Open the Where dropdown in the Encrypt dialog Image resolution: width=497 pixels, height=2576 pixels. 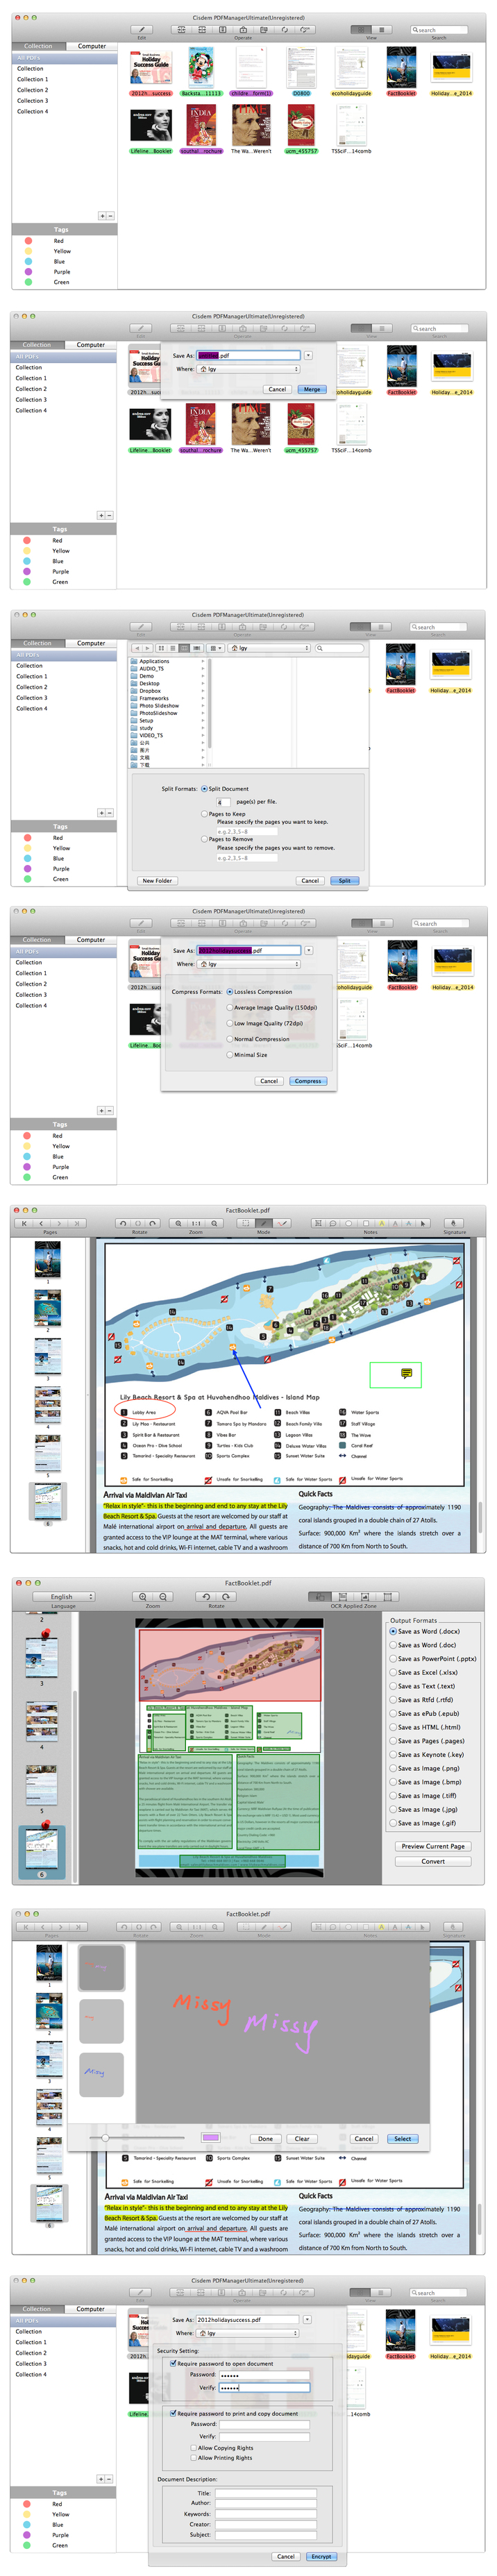point(248,2333)
